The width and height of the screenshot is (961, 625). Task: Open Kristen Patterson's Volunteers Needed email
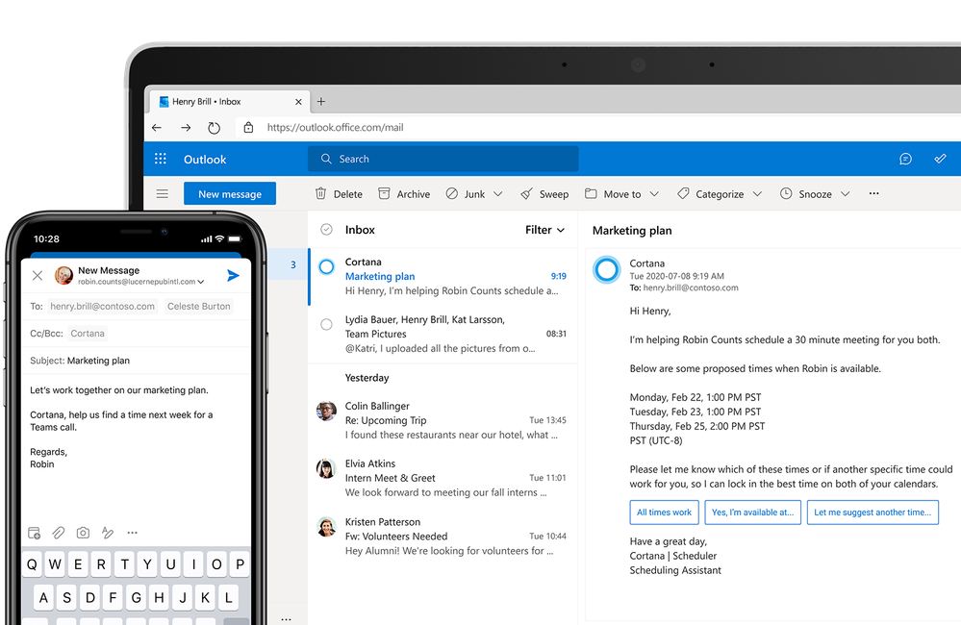tap(443, 537)
